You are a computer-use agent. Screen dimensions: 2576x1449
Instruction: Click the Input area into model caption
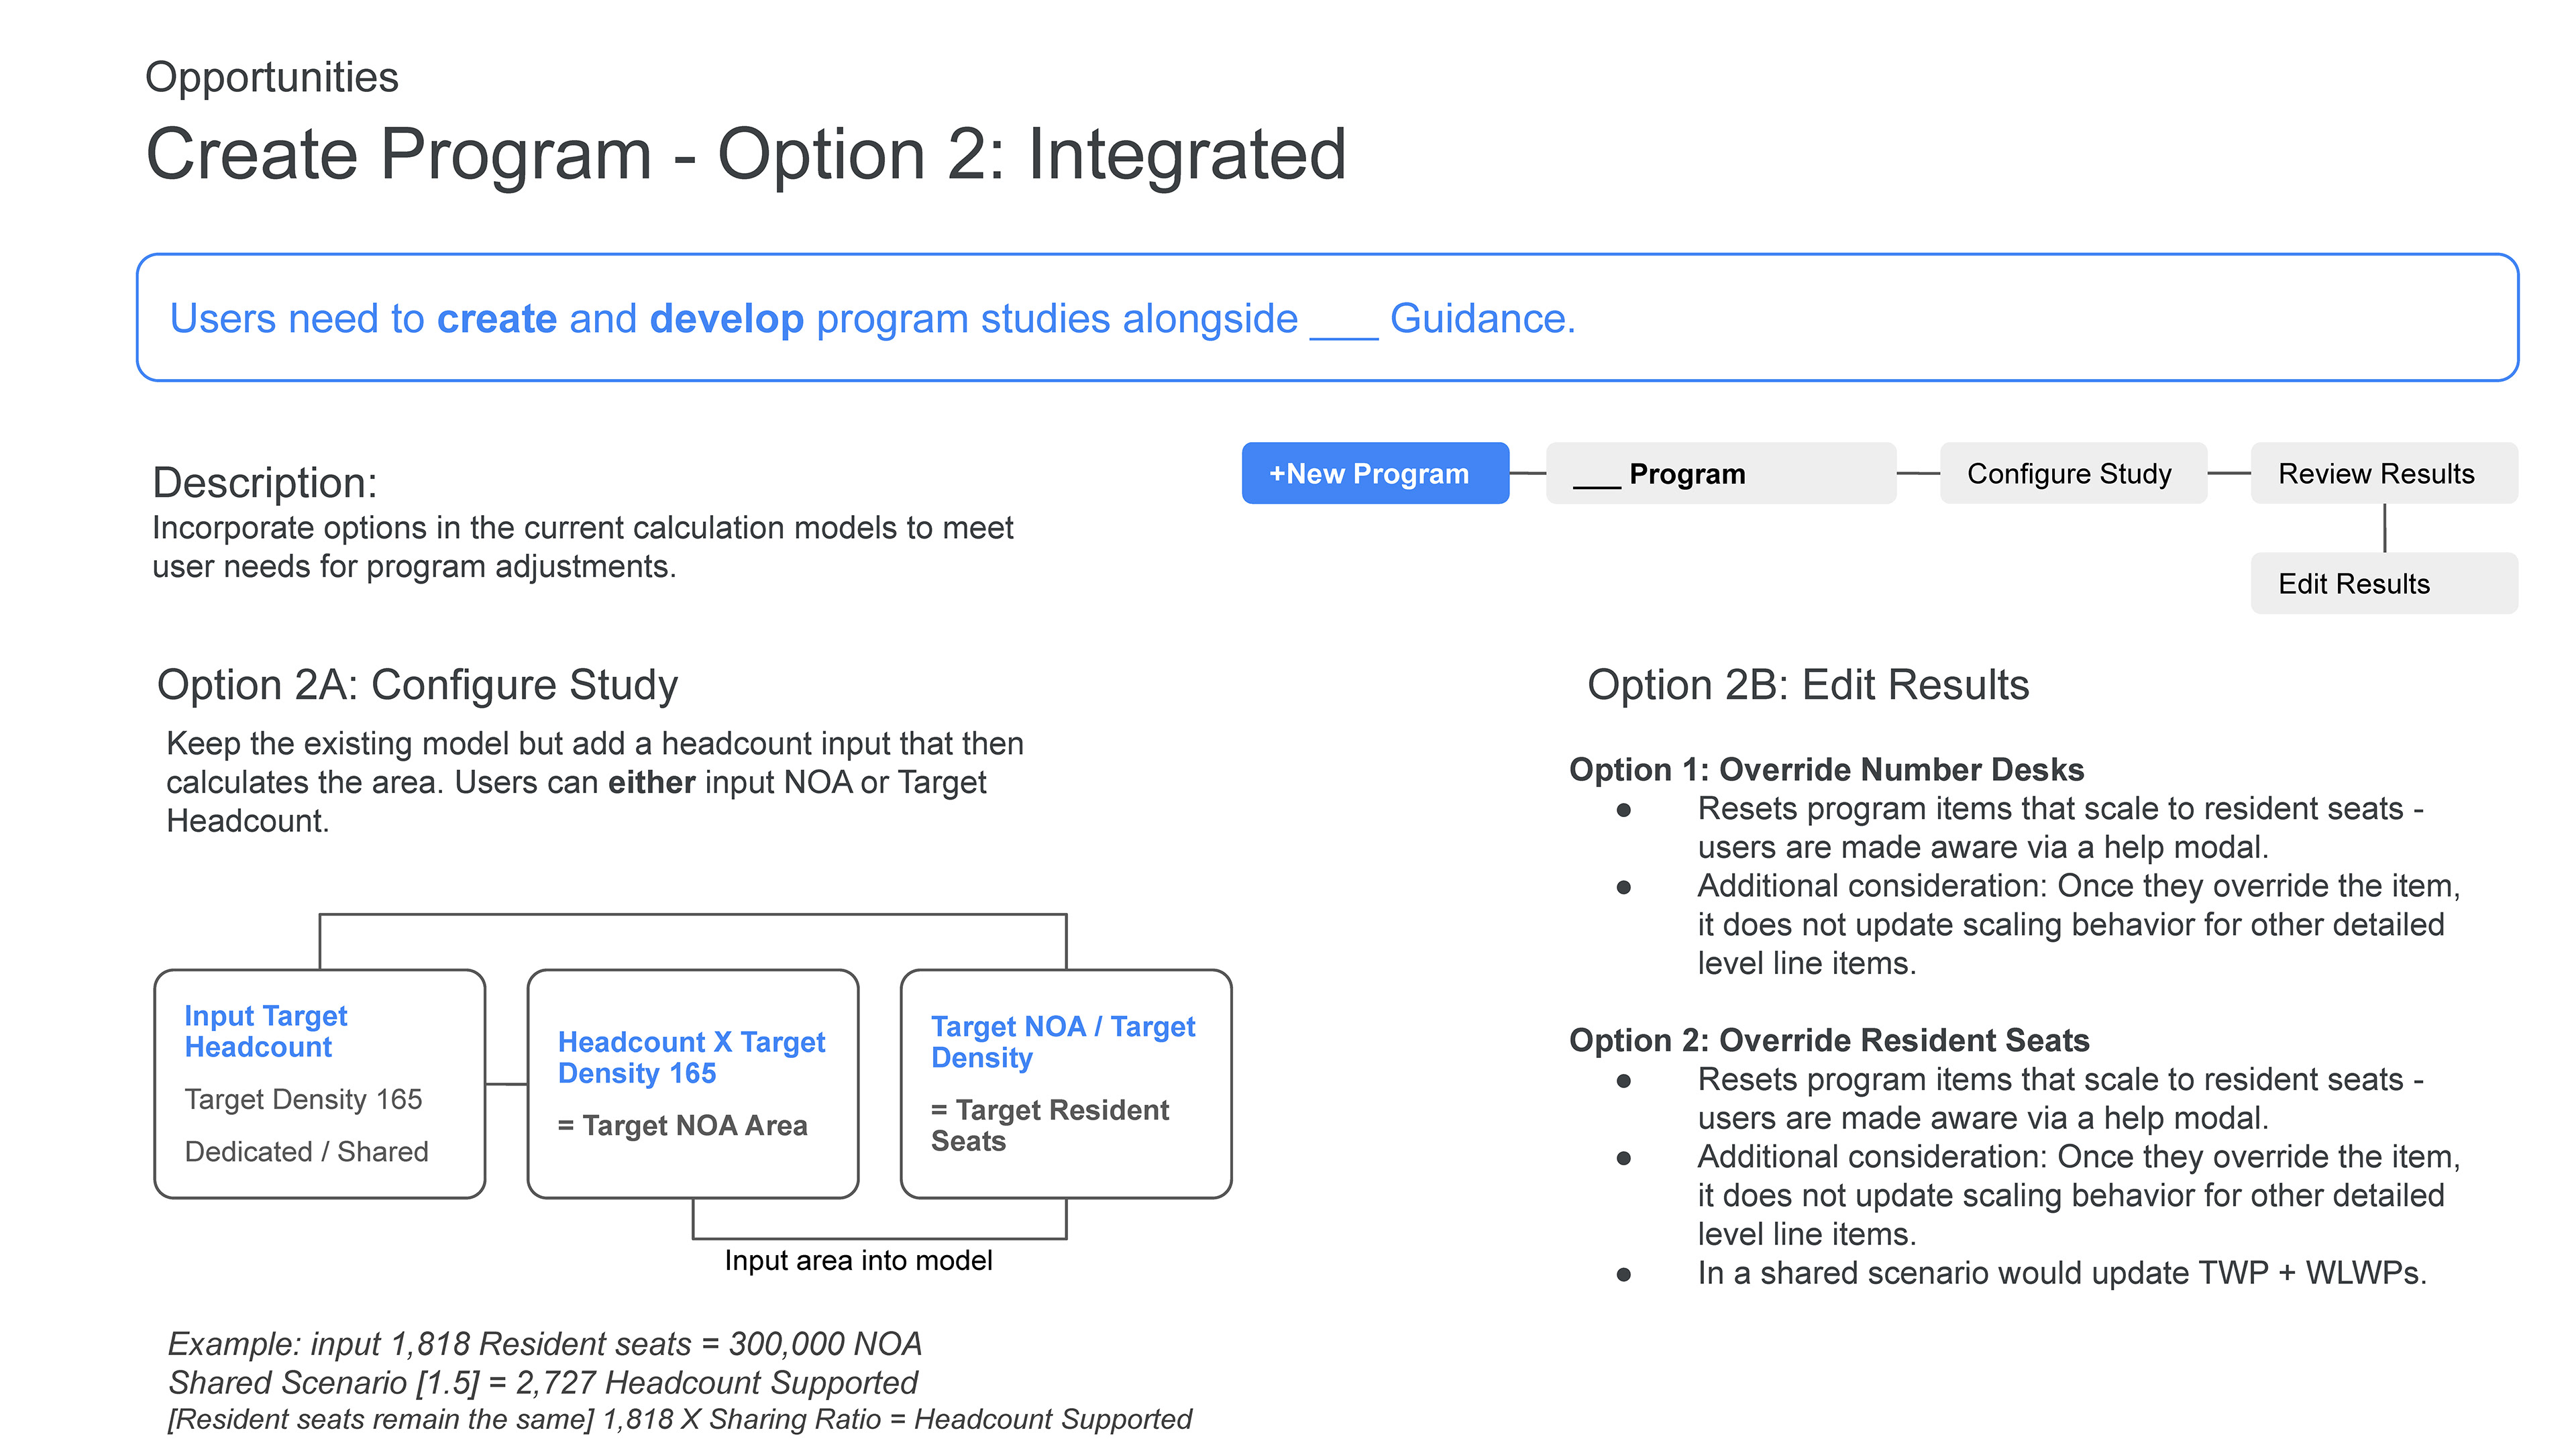tap(857, 1260)
